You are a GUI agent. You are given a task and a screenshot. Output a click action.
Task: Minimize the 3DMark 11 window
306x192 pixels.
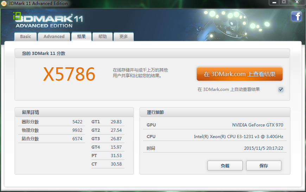pos(274,2)
